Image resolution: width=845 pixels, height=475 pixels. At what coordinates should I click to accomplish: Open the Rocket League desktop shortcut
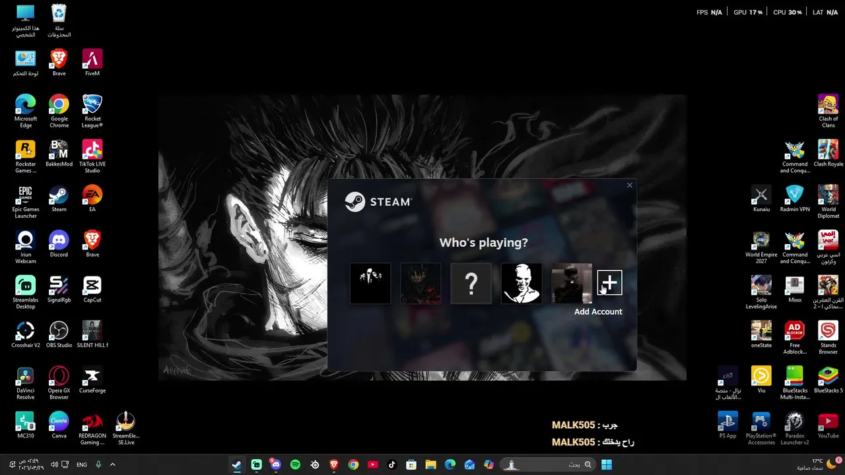(x=92, y=111)
